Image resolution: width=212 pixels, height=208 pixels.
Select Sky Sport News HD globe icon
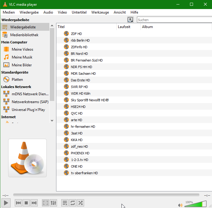point(66,100)
